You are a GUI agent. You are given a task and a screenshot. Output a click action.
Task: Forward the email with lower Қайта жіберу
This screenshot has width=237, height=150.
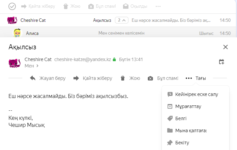pos(93,78)
